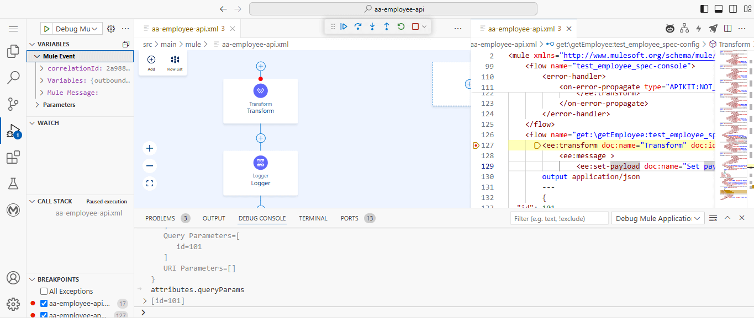Uncheck the line 127 breakpoint

(x=43, y=315)
